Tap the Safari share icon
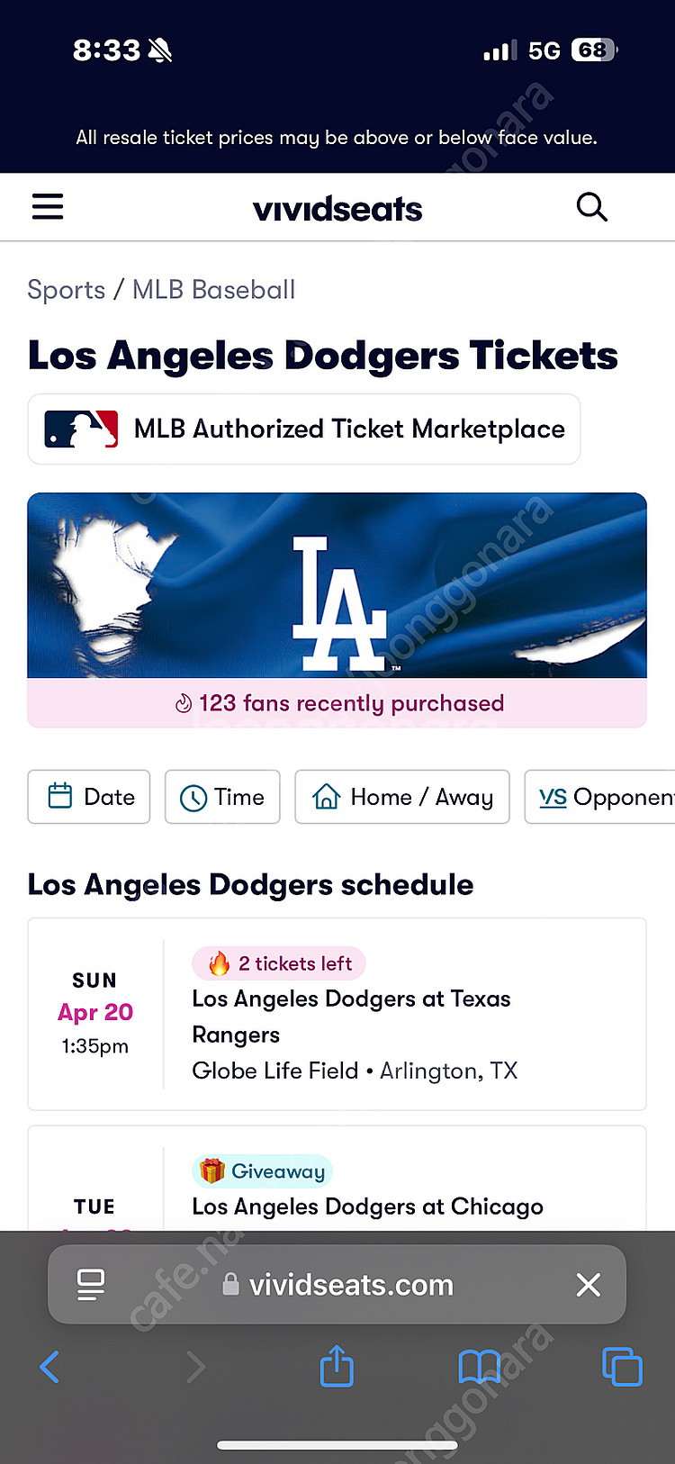 point(337,1366)
